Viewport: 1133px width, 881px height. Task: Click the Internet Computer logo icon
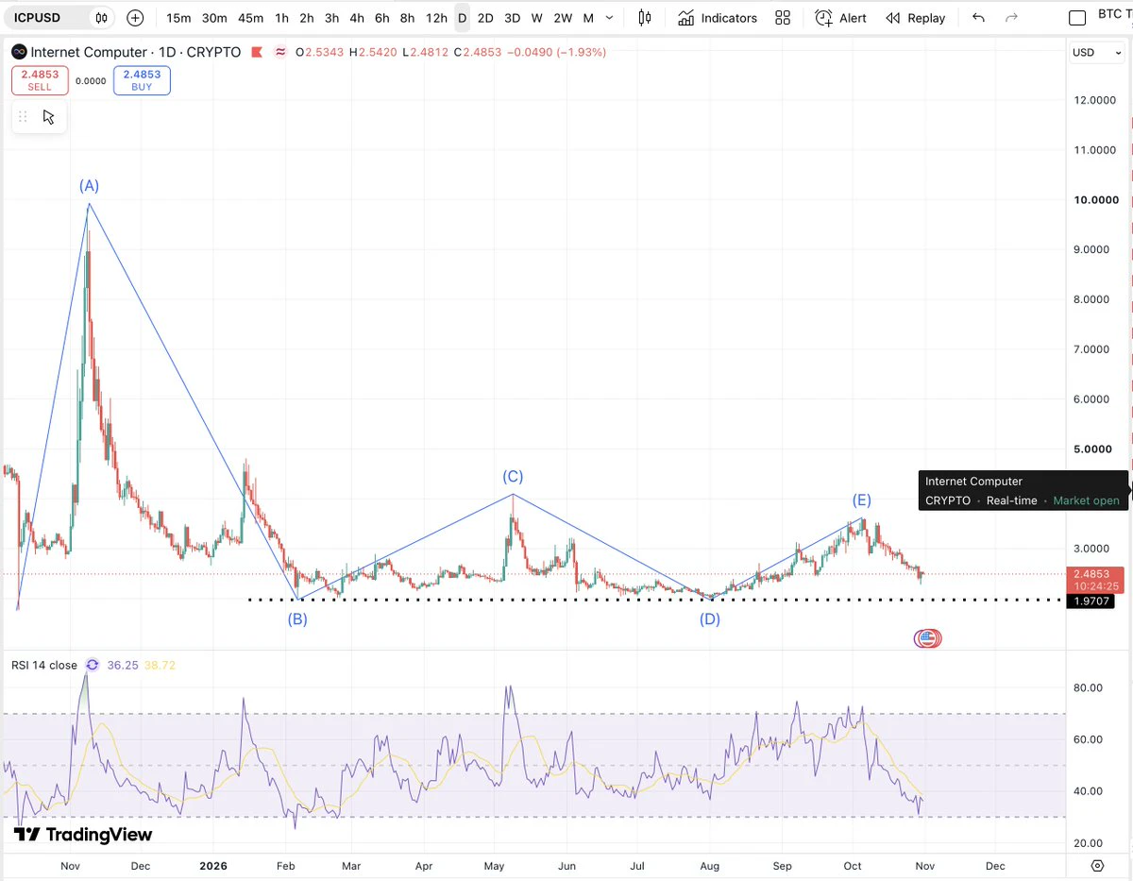[x=18, y=52]
